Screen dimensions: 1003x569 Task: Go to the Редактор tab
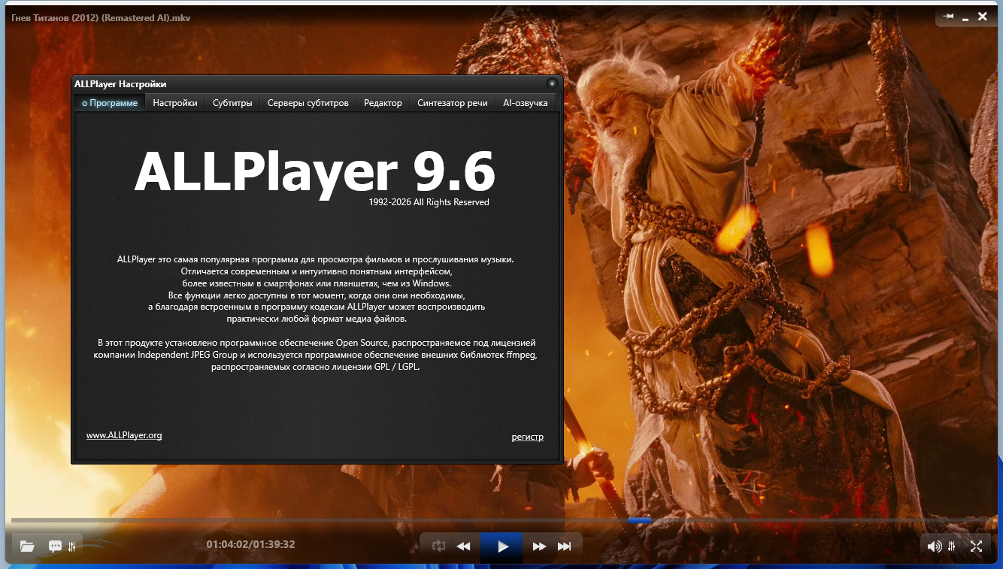[x=383, y=103]
